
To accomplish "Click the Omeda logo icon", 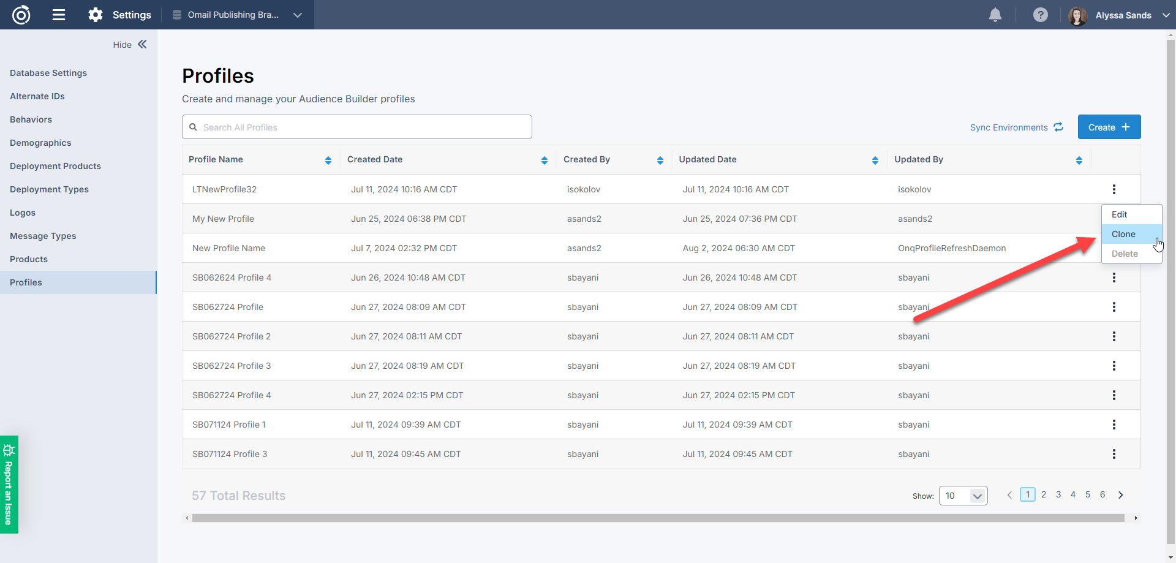I will pyautogui.click(x=21, y=15).
